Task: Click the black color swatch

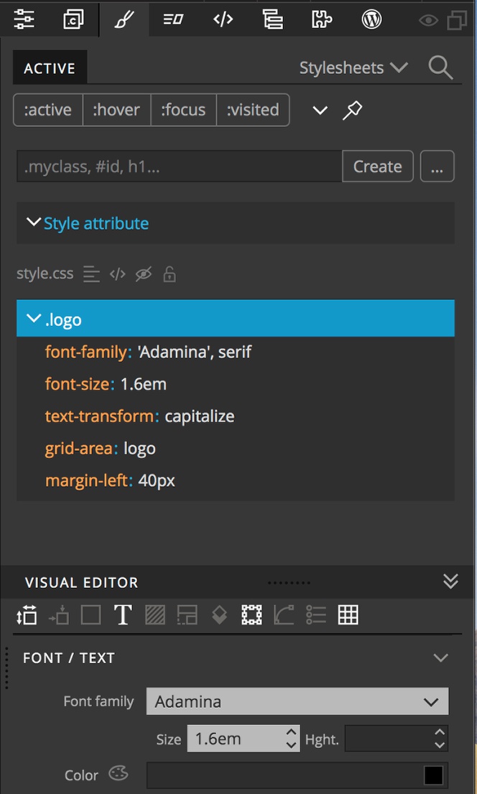Action: tap(433, 775)
